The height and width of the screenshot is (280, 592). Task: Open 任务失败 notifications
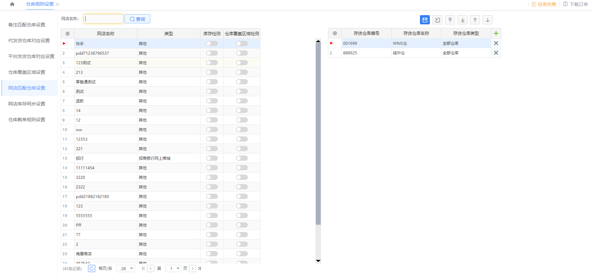click(544, 4)
